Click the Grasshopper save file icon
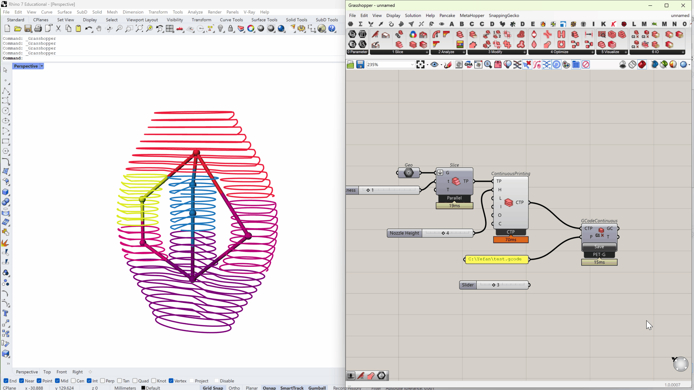This screenshot has width=694, height=390. tap(360, 65)
